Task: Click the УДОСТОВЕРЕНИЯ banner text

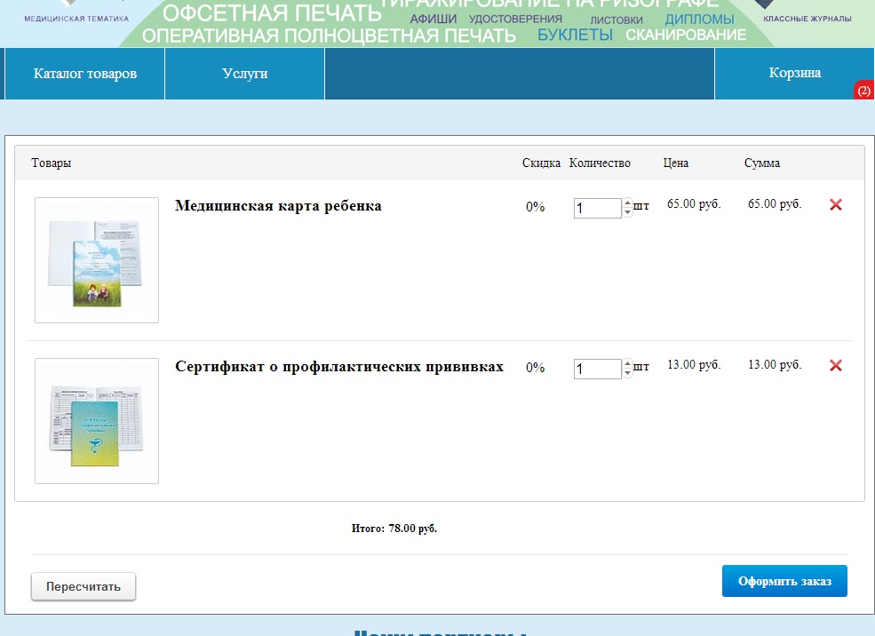Action: (x=515, y=19)
